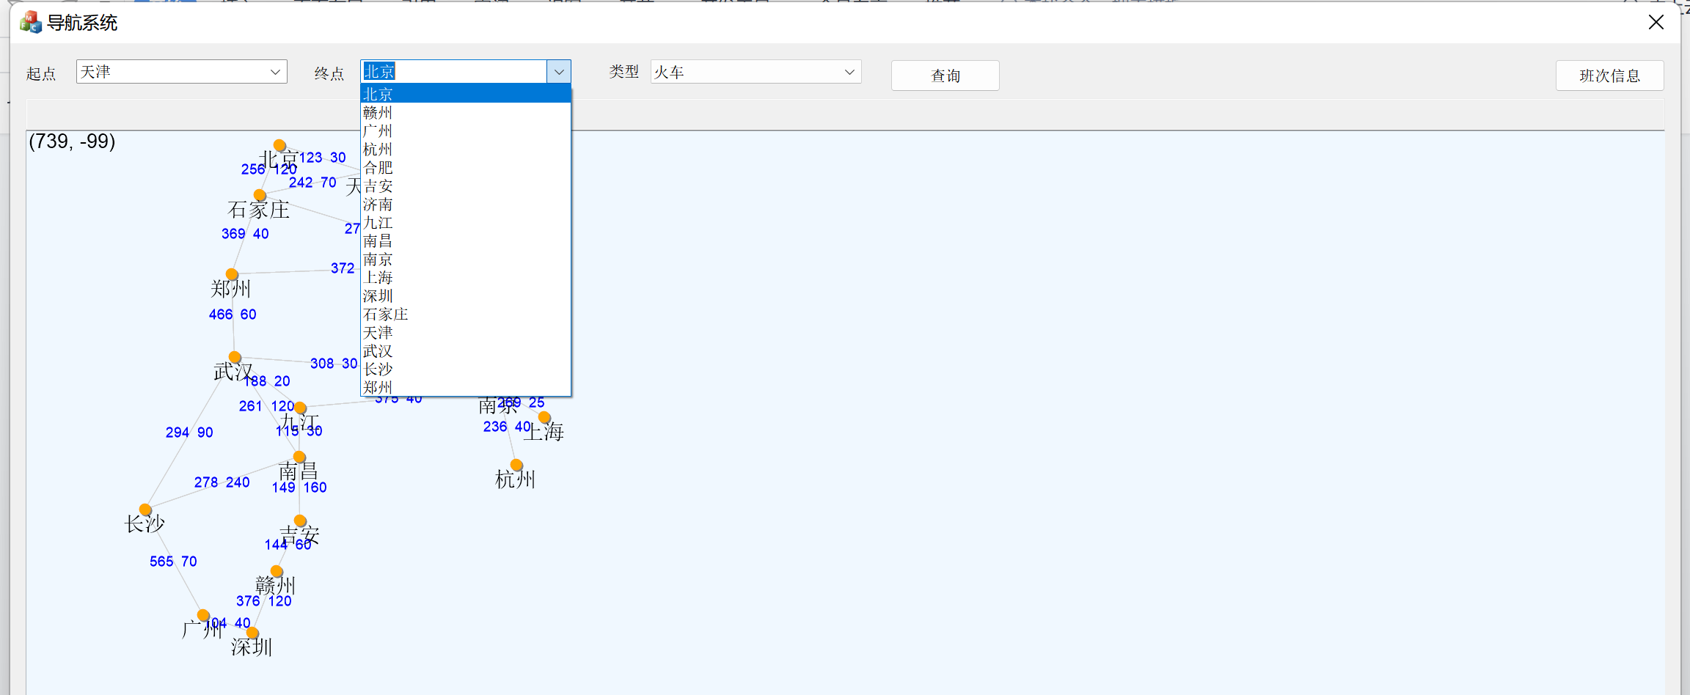This screenshot has height=695, width=1690.
Task: Click the 郑州 city node dot
Action: 232,274
